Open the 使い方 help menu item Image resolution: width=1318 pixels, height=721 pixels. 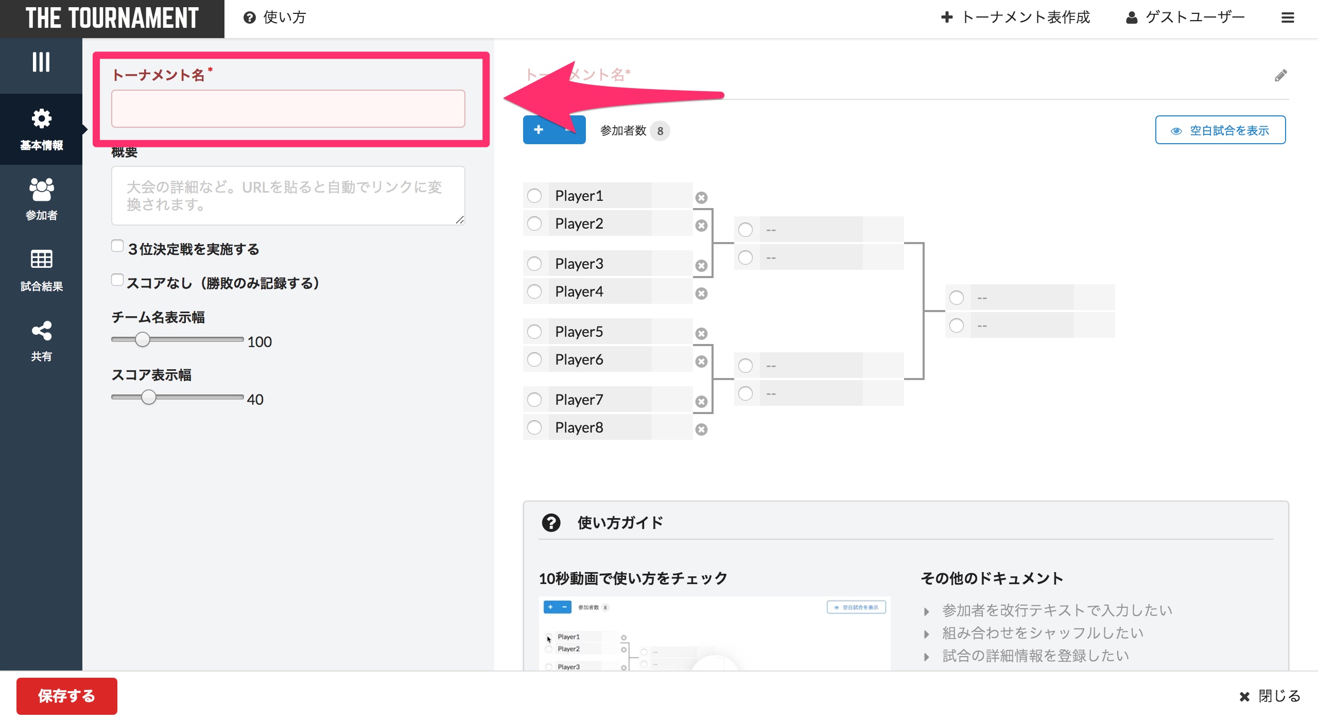click(275, 18)
